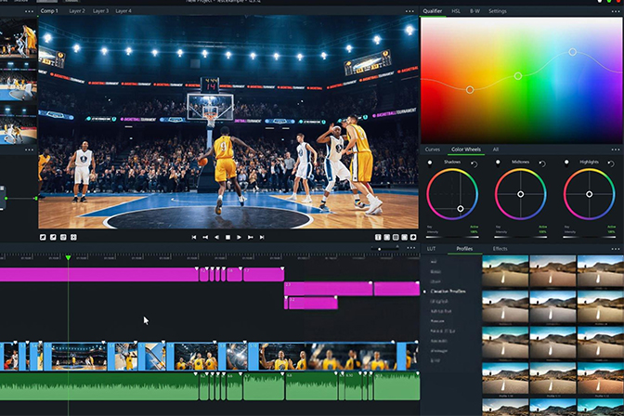Select the topmost media bin thumbnail at left
The height and width of the screenshot is (416, 624).
click(19, 40)
